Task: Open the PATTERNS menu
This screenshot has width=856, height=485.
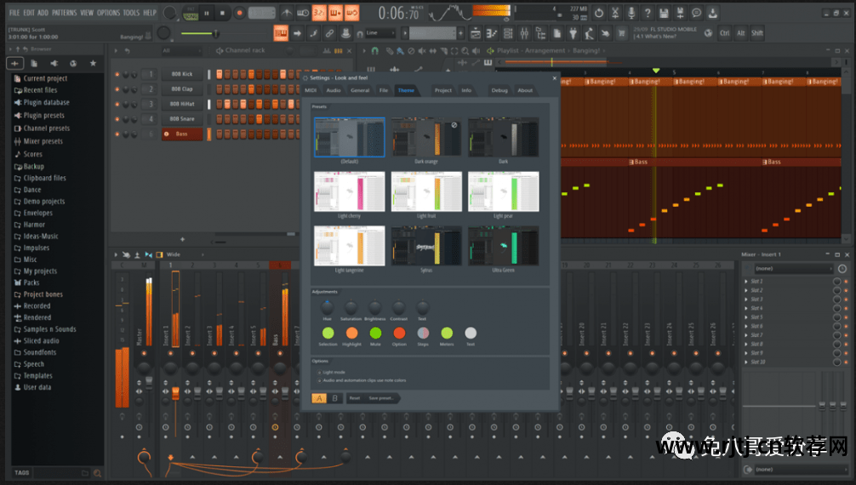Action: tap(64, 13)
